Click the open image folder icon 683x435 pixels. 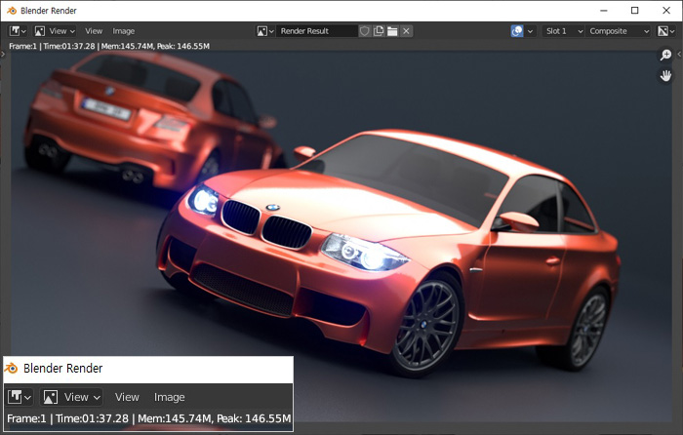point(392,31)
